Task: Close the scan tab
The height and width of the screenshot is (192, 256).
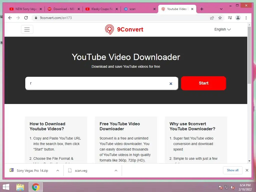Action: (x=154, y=9)
